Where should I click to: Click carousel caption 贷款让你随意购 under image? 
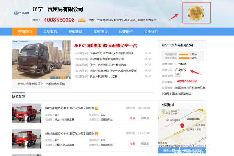[x=41, y=84]
